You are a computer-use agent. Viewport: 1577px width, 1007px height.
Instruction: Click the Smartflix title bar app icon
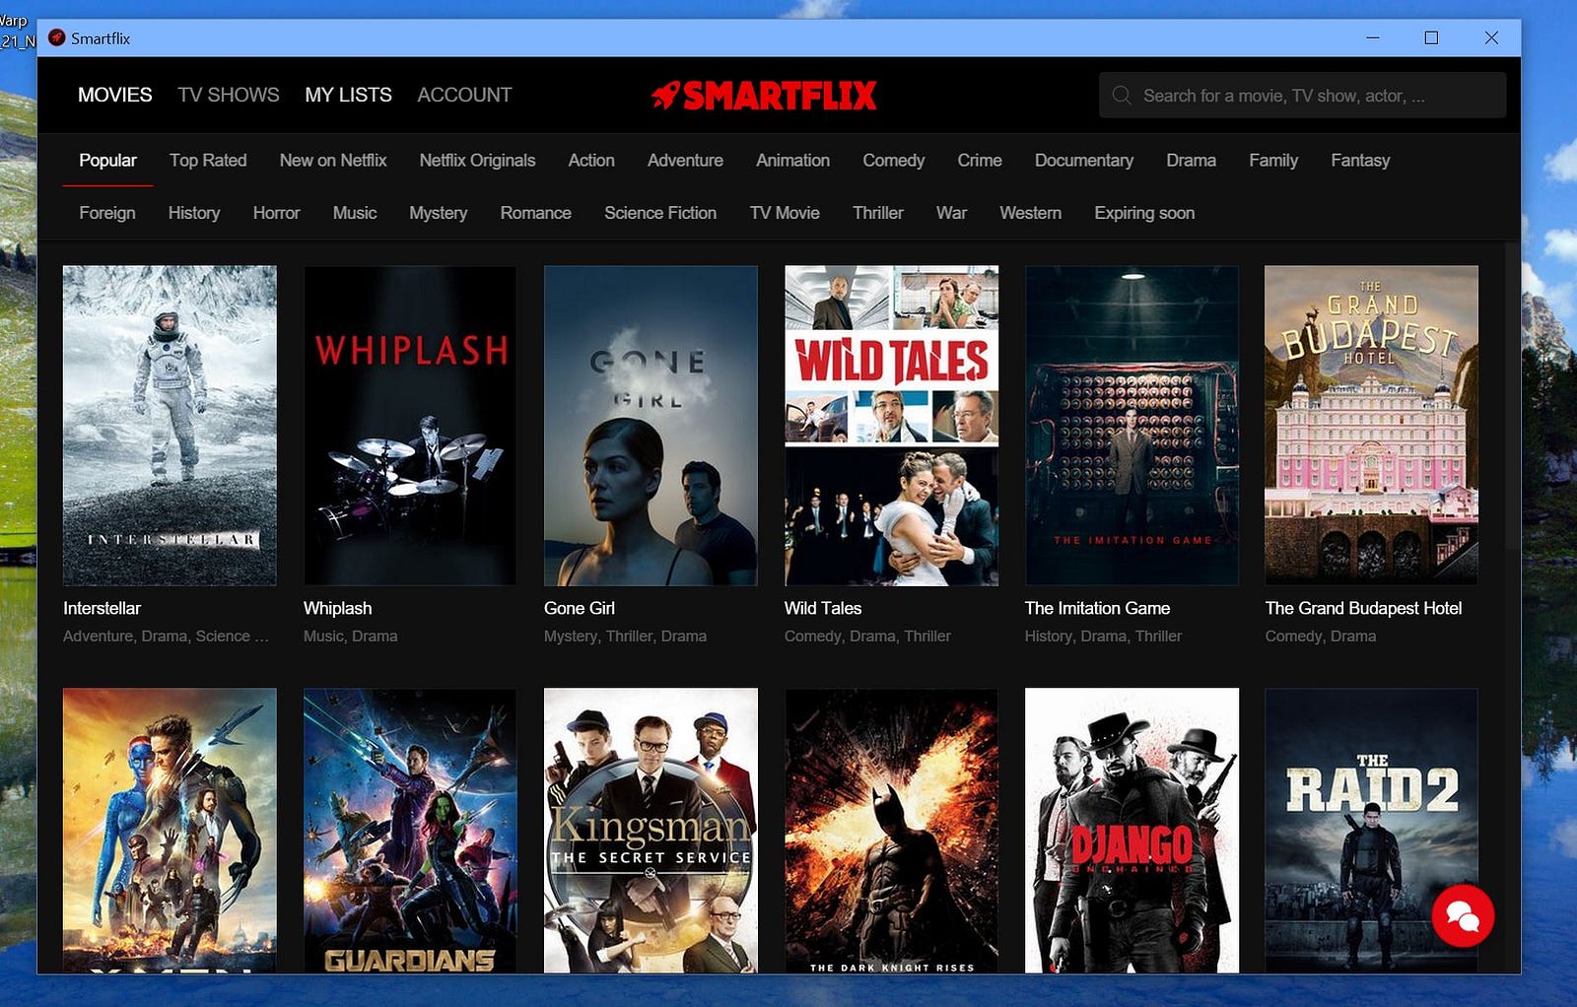tap(57, 37)
